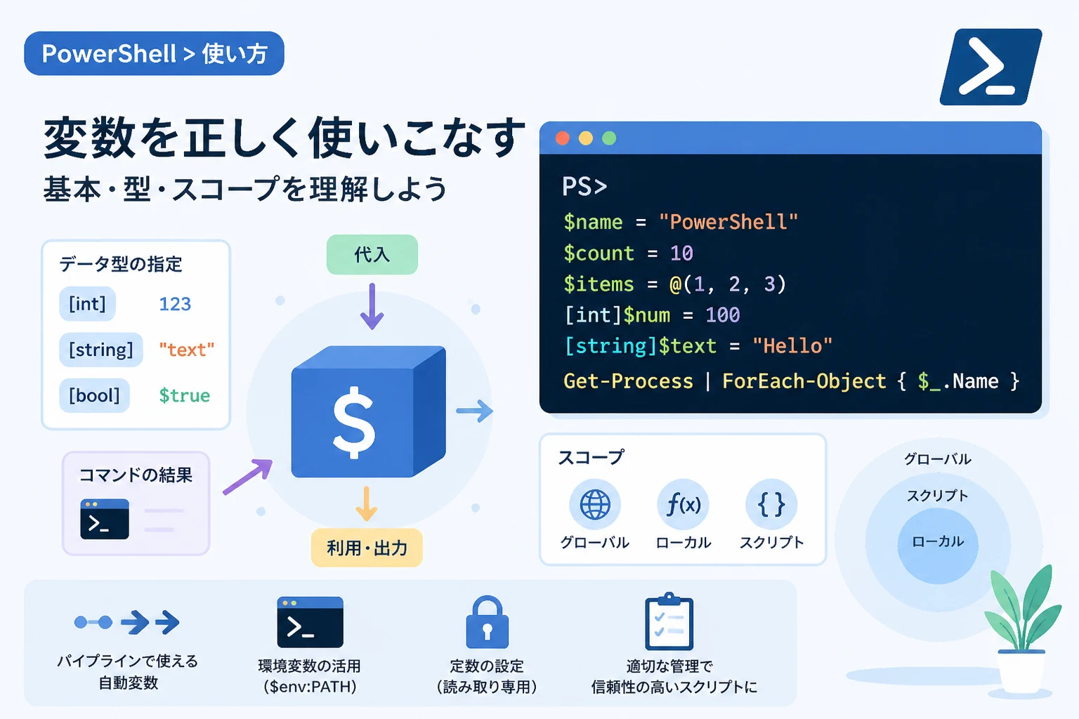Screen dimensions: 1079x719
Task: Click the Get-Process | ForEach-Object code line
Action: pyautogui.click(x=792, y=381)
